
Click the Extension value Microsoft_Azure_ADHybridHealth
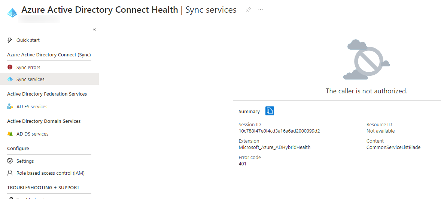274,147
